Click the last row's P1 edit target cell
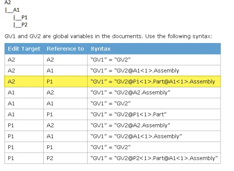Screen dimensions: 234x171 [11, 158]
